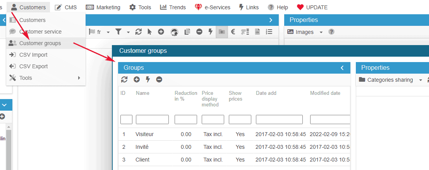Viewport: 429px width, 170px height.
Task: Delete the selected group with the Groups minus icon
Action: click(159, 79)
